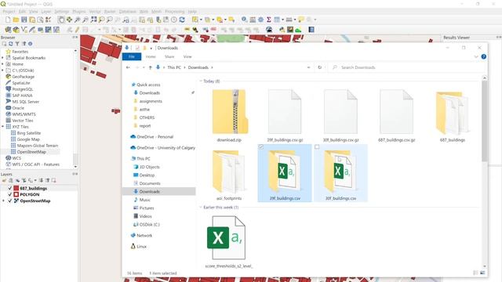
Task: Click the Refresh map icon in QGIS toolbar
Action: [182, 20]
